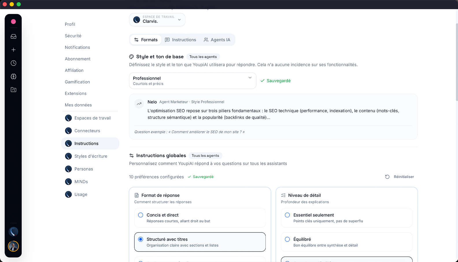
Task: Open the Connecteurs page
Action: [87, 131]
